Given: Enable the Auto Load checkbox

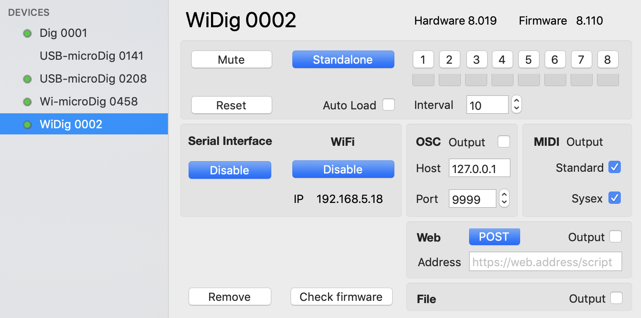Looking at the screenshot, I should [389, 105].
